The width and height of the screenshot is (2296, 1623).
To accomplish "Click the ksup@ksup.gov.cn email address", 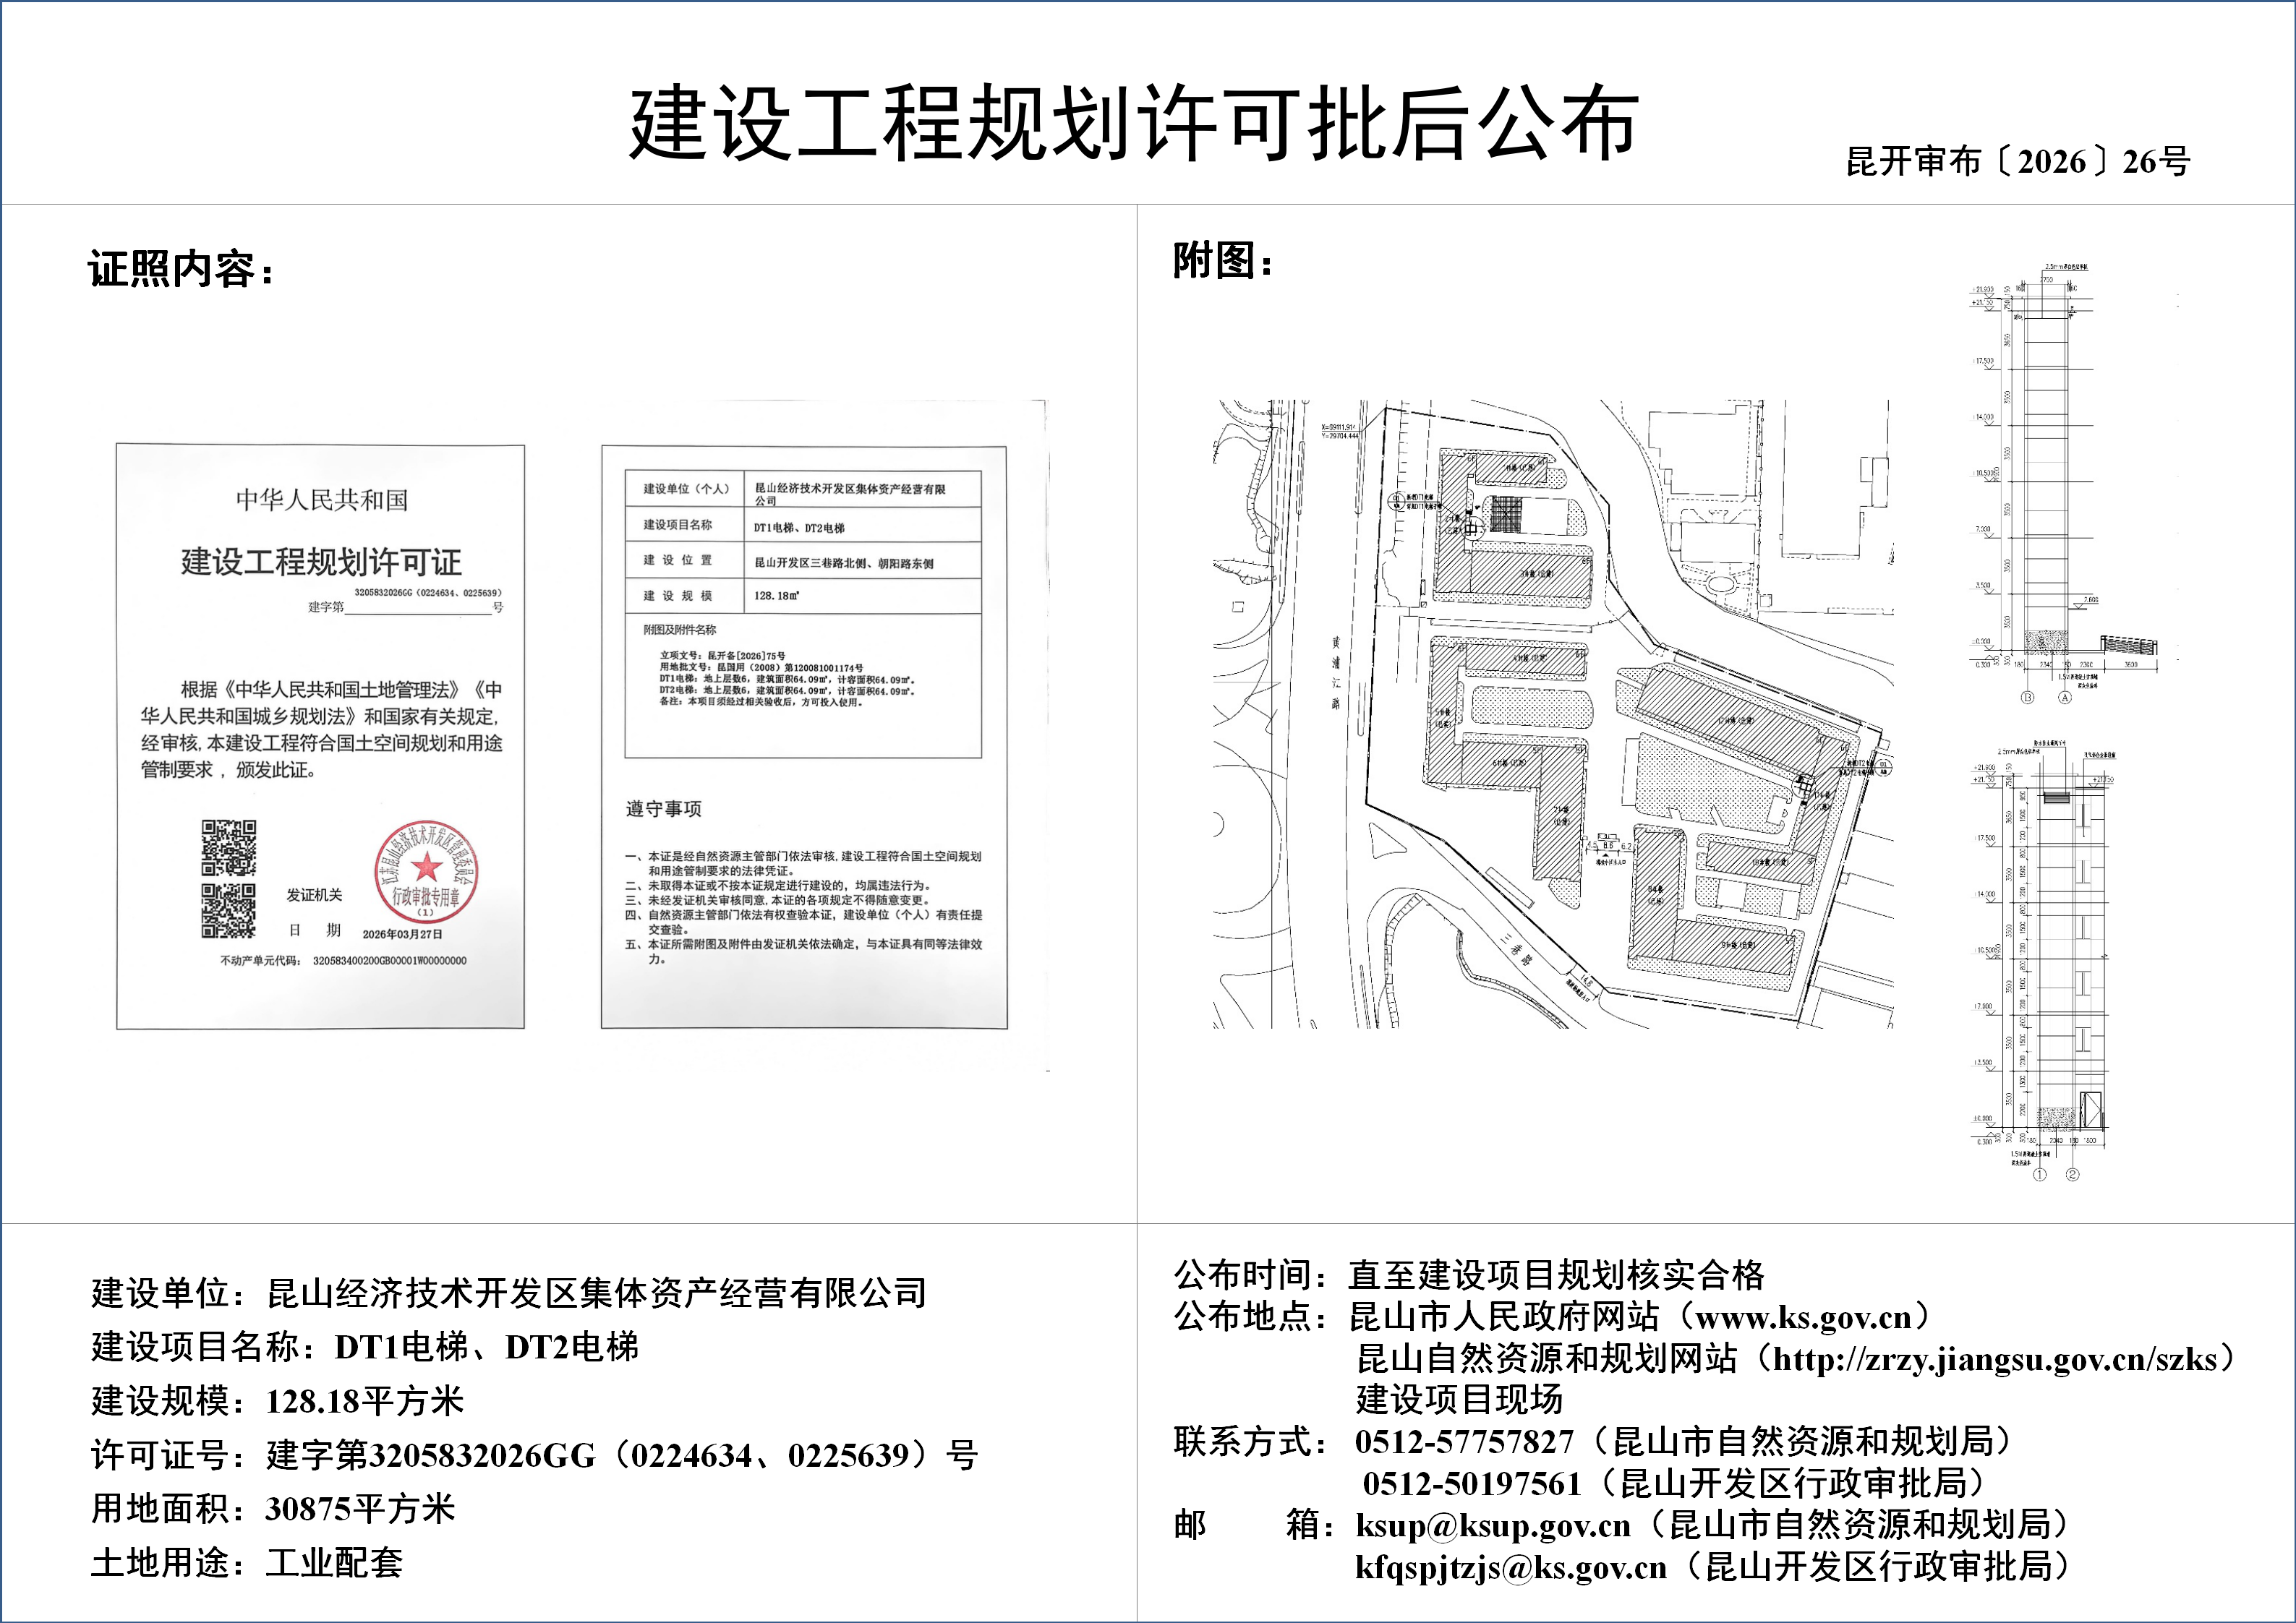I will (x=1493, y=1525).
